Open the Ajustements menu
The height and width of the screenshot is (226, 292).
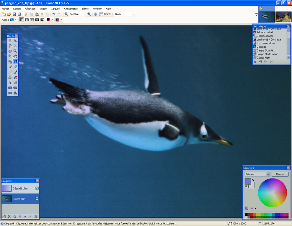71,9
